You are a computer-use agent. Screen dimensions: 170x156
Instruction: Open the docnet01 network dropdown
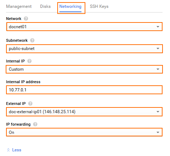84,27
